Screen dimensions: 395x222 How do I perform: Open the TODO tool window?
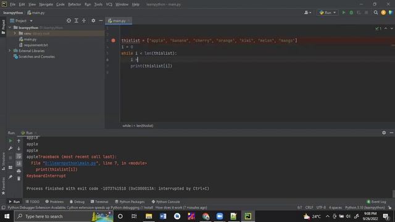pos(33,202)
